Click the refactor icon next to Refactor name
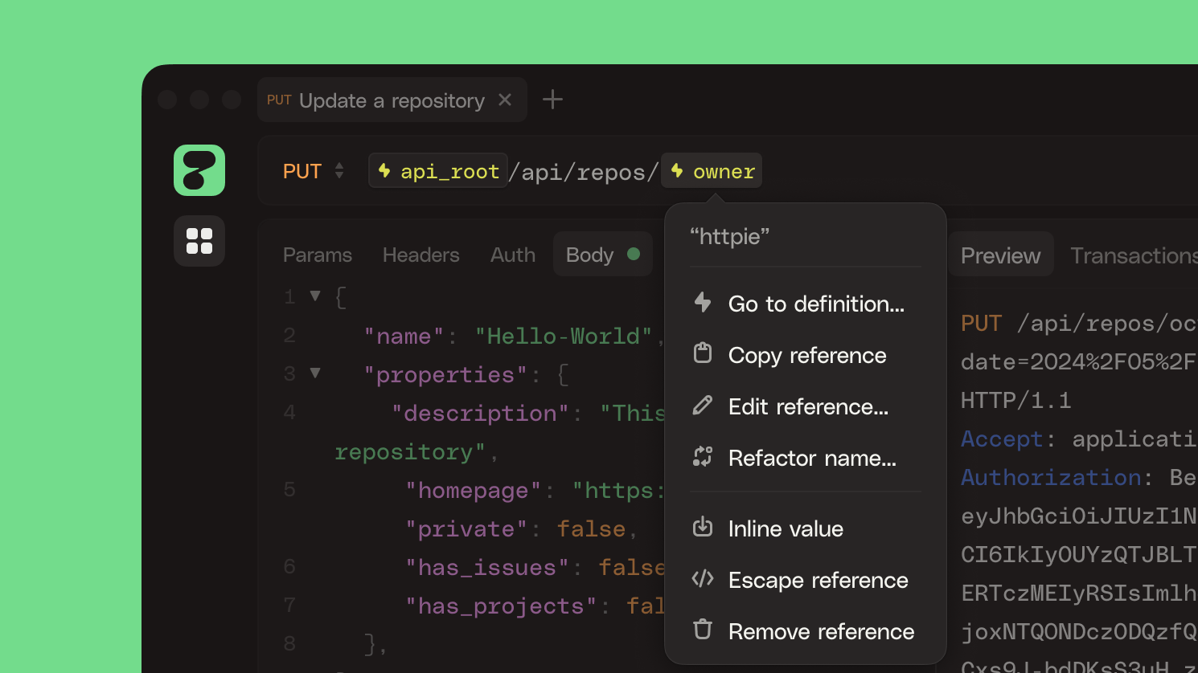Viewport: 1198px width, 673px height. click(x=703, y=457)
